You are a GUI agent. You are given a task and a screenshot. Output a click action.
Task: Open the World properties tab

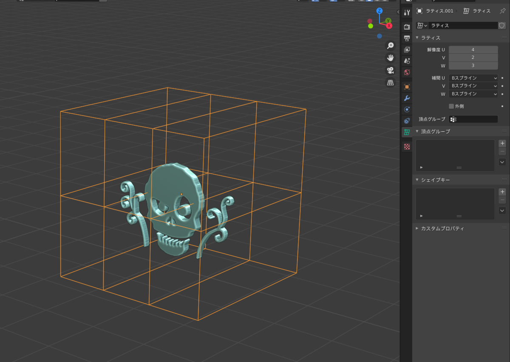(x=407, y=72)
